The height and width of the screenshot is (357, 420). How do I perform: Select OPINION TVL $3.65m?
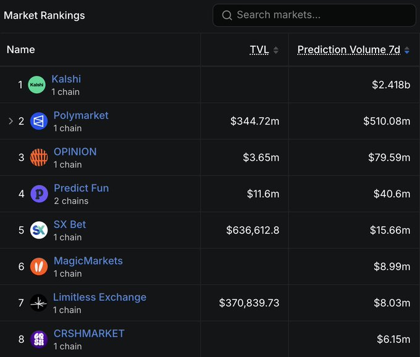pyautogui.click(x=261, y=157)
